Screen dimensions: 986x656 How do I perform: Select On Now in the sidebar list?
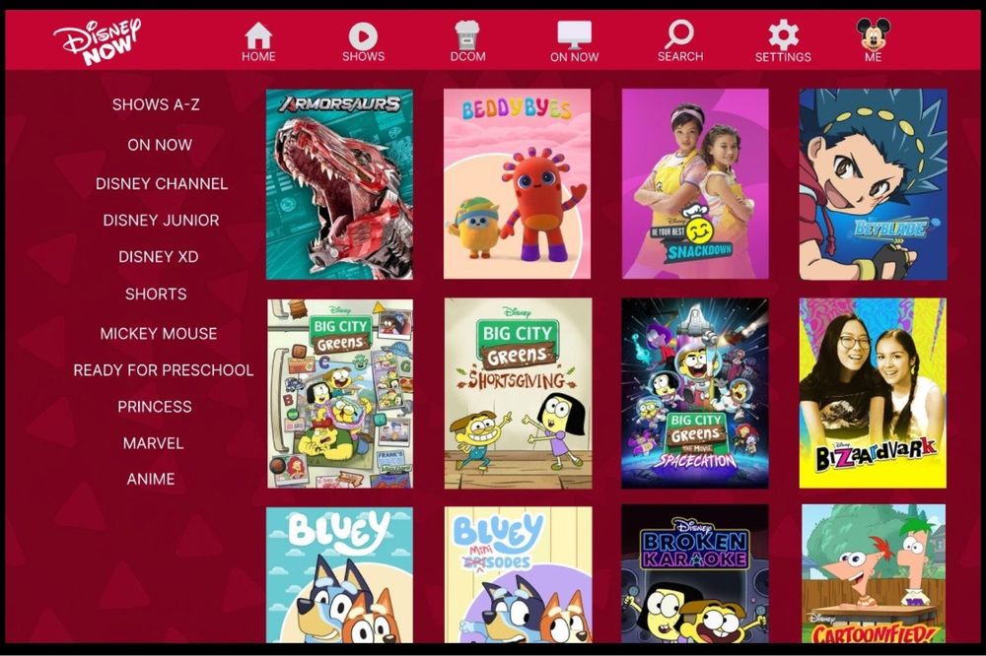[x=160, y=145]
